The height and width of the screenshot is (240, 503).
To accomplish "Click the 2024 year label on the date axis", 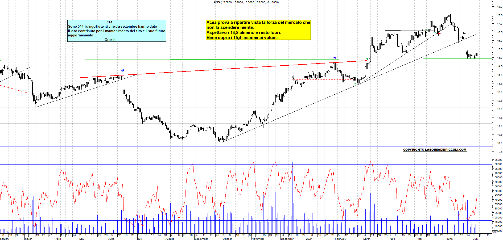I will (x=309, y=239).
